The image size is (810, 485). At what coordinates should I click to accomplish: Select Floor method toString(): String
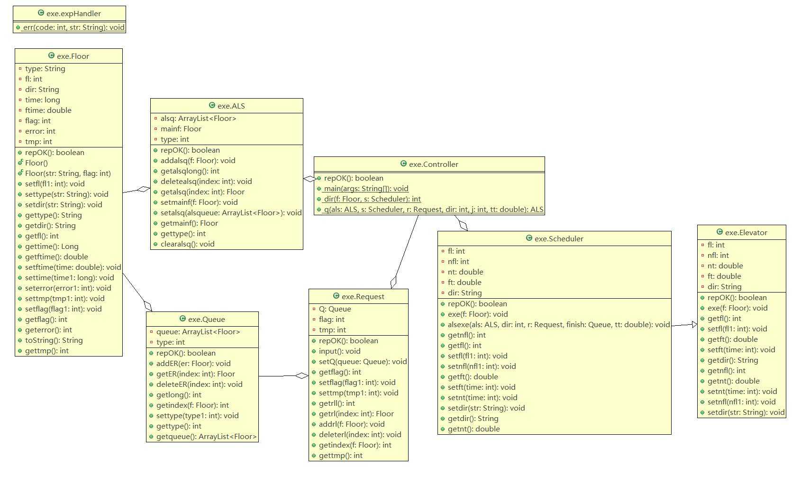tap(54, 340)
